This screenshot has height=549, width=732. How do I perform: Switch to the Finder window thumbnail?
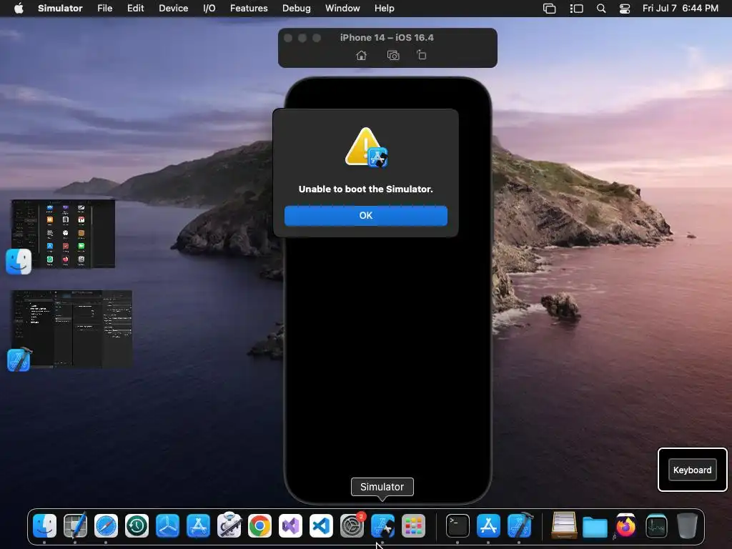[63, 234]
